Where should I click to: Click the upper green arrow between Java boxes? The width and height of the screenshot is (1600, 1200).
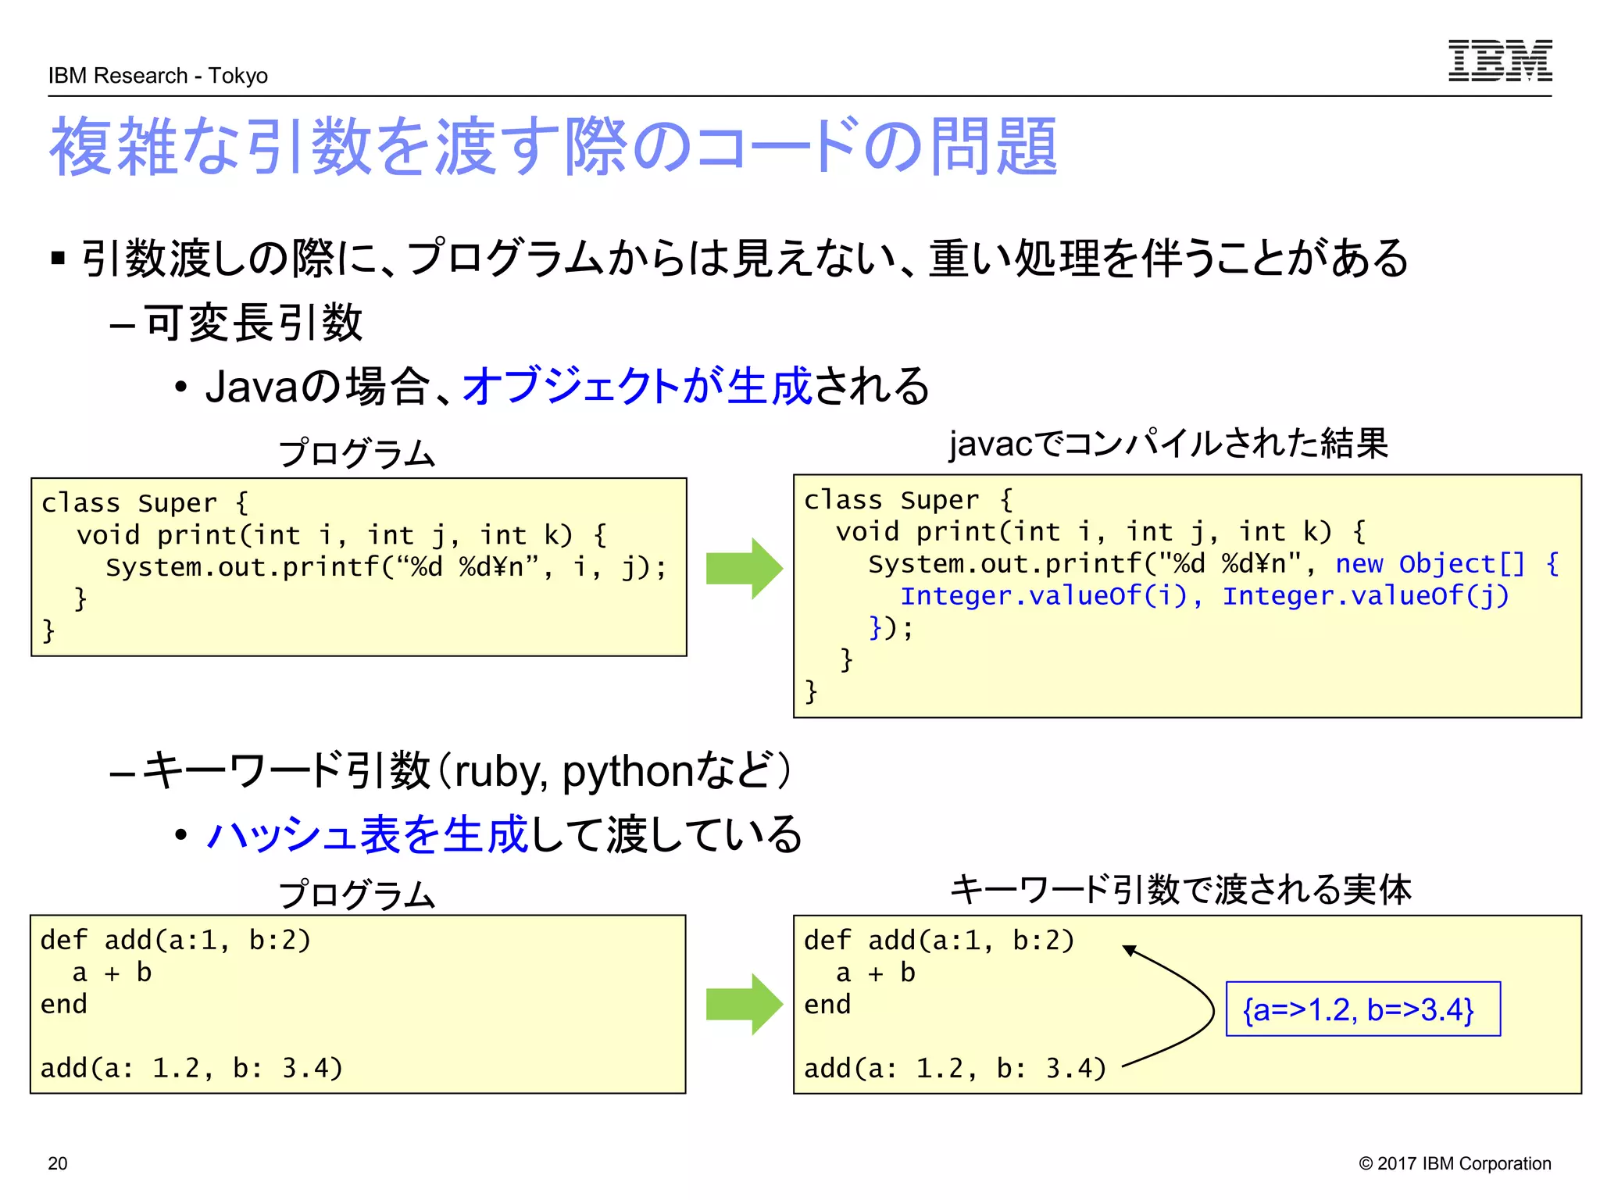pos(744,568)
